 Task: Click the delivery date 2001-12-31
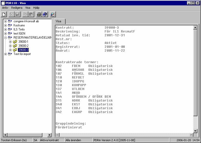(x=115, y=35)
